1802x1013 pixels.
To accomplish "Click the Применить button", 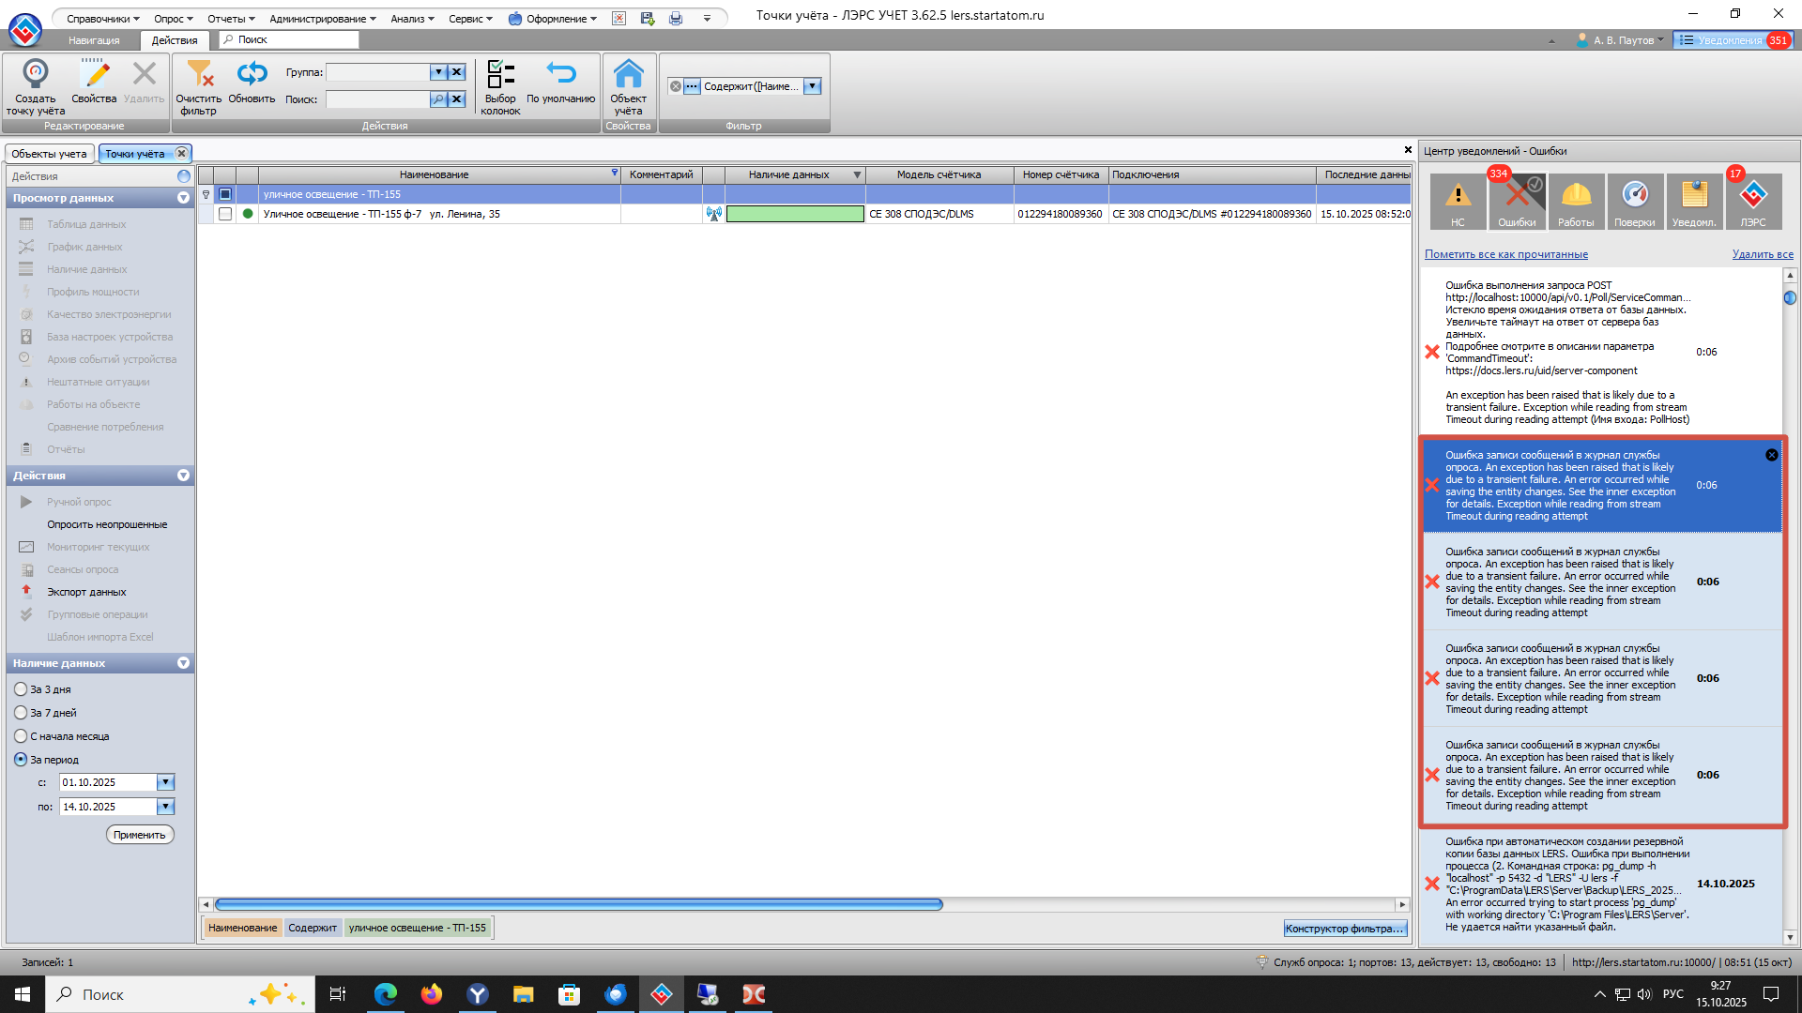I will click(x=139, y=835).
